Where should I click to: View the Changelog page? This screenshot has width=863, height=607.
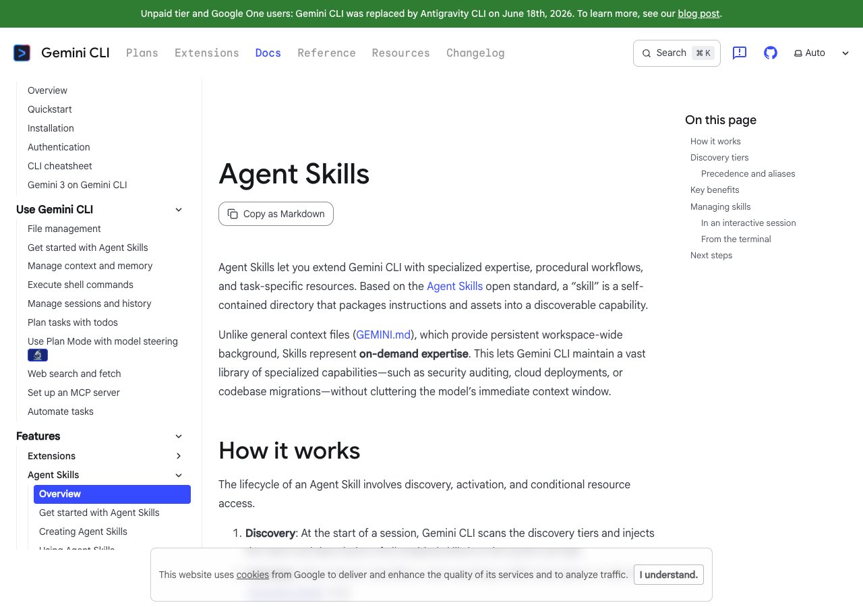pyautogui.click(x=475, y=53)
